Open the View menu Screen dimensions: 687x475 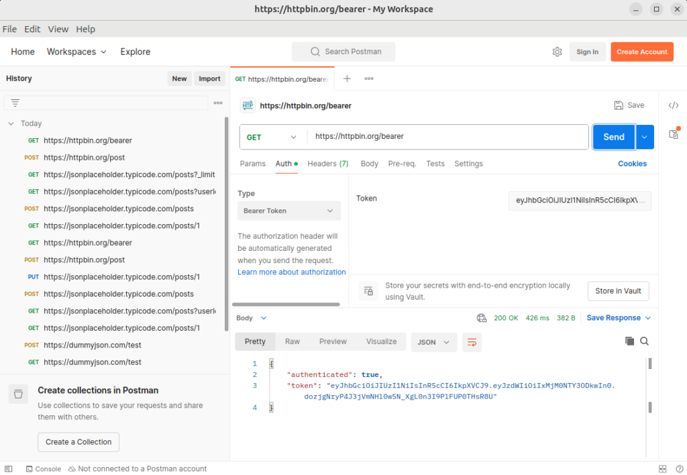click(x=58, y=29)
